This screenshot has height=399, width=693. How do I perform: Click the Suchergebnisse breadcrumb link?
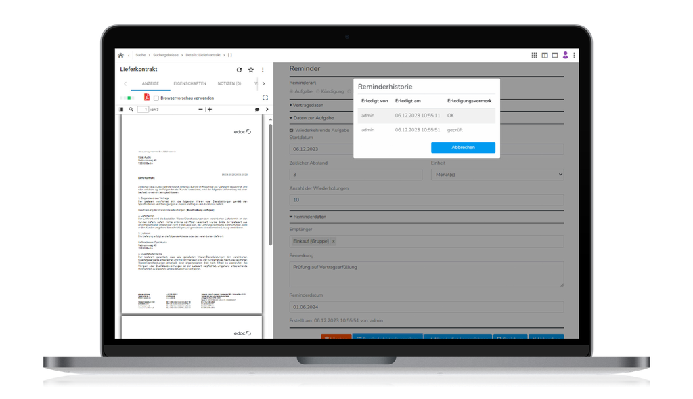tap(166, 56)
